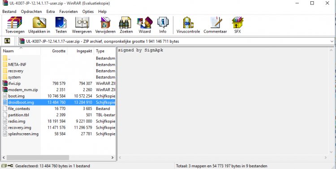Click the Toevoegen toolbar icon
The image size is (336, 169).
(x=15, y=25)
